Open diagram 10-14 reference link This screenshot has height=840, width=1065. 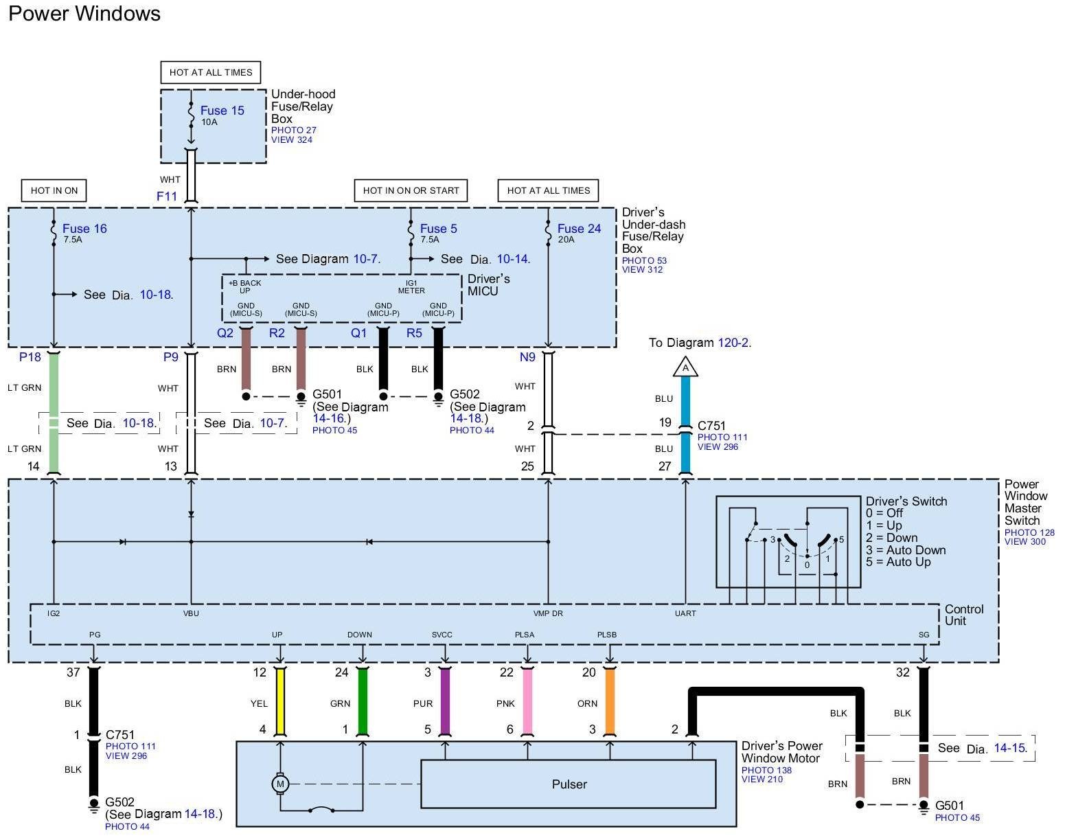[x=512, y=259]
